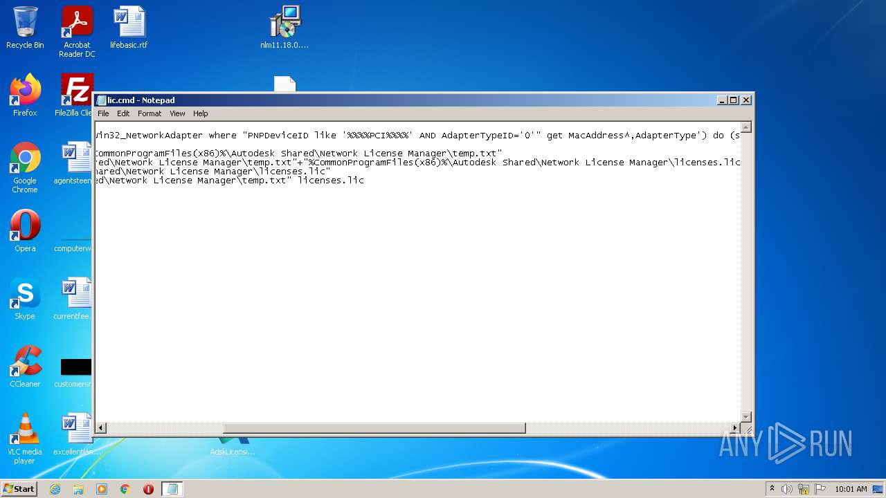Open excellentfan document on desktop
This screenshot has height=498, width=886.
(x=76, y=434)
